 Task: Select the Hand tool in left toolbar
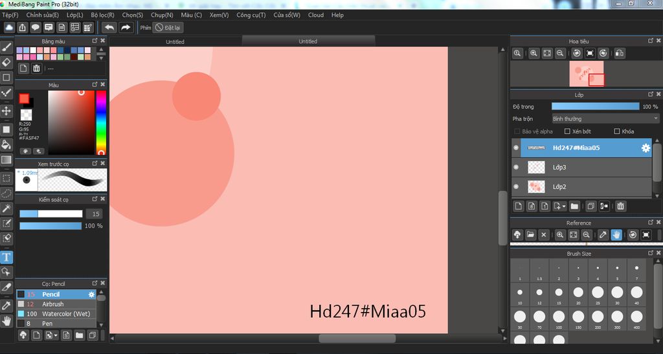(6, 321)
